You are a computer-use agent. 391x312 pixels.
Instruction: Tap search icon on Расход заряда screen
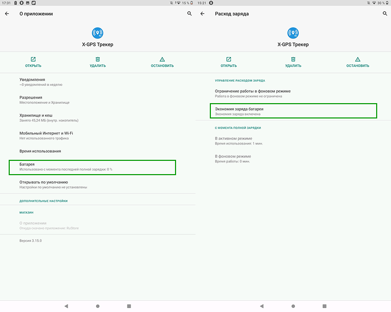[385, 14]
